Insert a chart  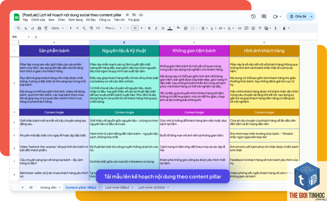(x=253, y=28)
